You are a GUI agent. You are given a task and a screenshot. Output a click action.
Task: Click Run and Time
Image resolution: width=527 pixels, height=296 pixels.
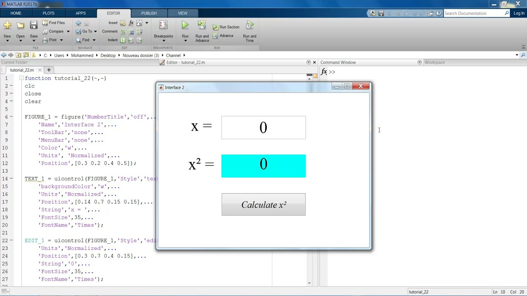pyautogui.click(x=250, y=31)
